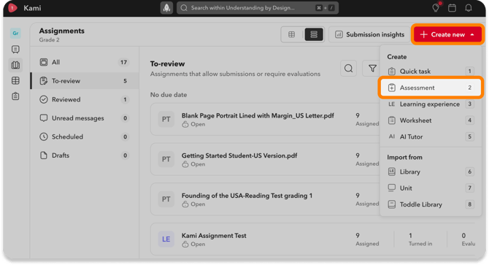Click Open lock icon under Kami Assignment Test
The image size is (489, 265).
[185, 244]
